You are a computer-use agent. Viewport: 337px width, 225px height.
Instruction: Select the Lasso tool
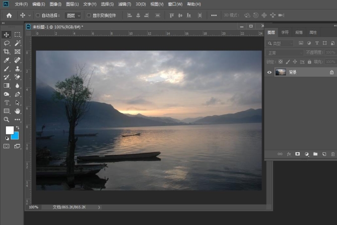tap(6, 43)
